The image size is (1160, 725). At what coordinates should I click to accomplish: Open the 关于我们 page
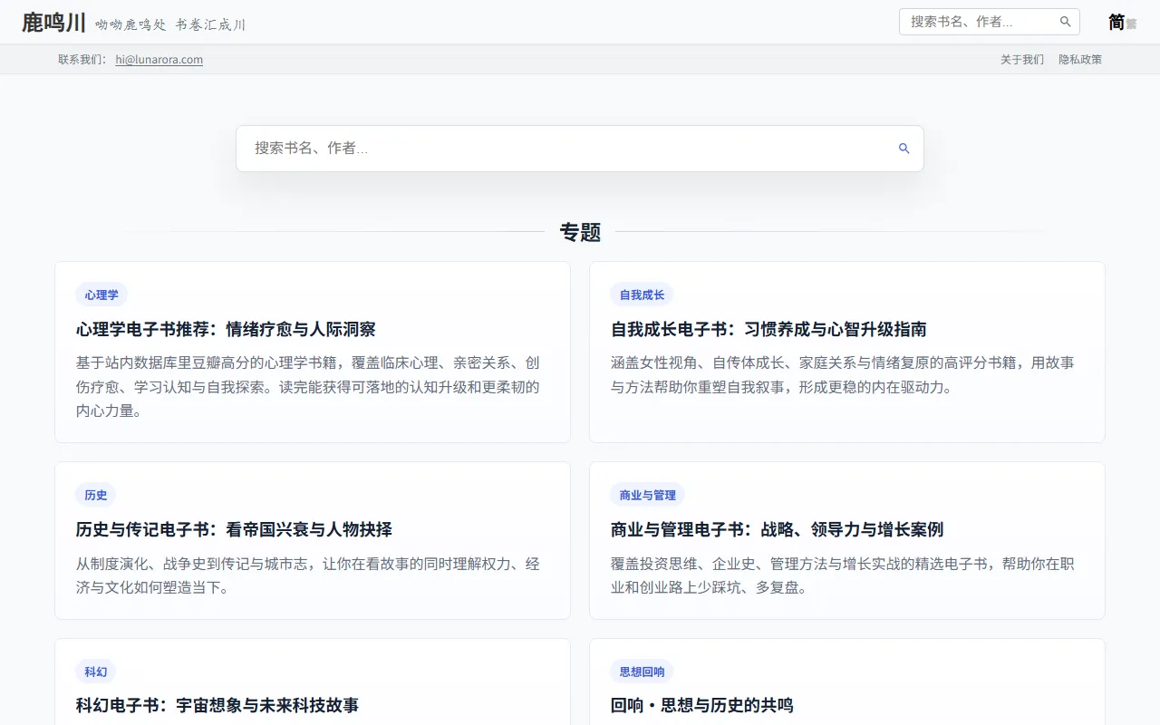1021,59
